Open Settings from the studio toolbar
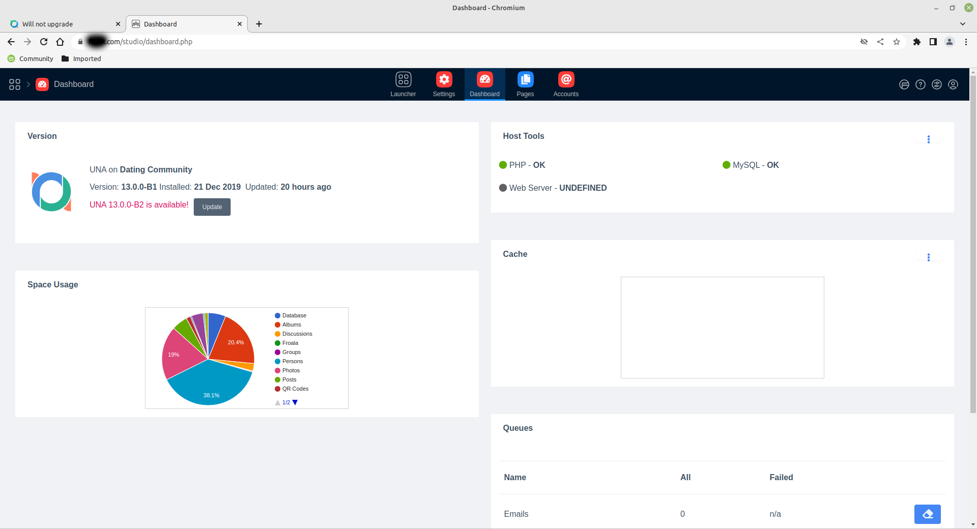Screen dimensions: 977x529 pyautogui.click(x=444, y=84)
